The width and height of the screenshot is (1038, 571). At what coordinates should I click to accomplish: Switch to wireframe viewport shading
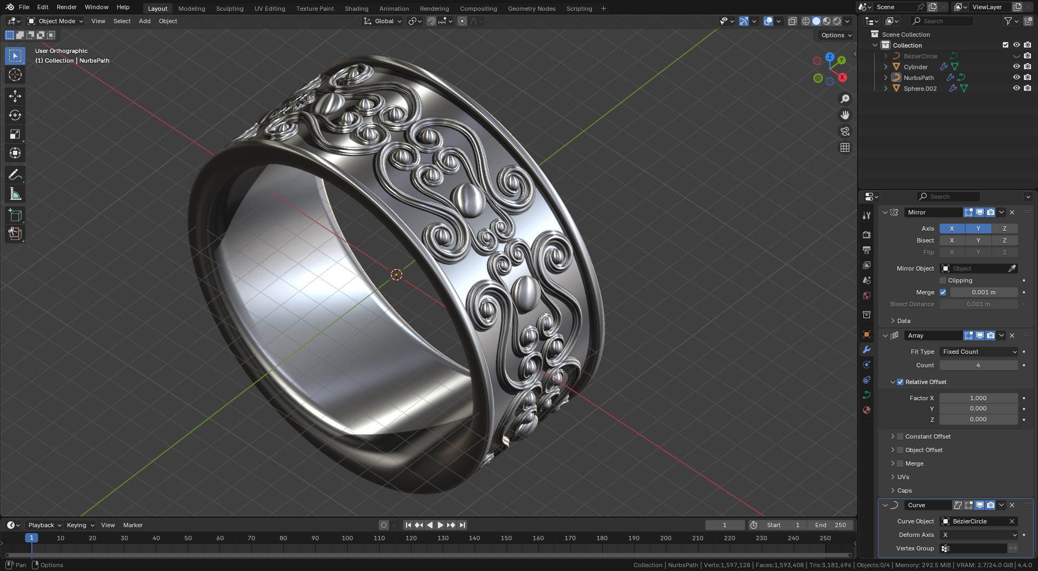[x=806, y=21]
